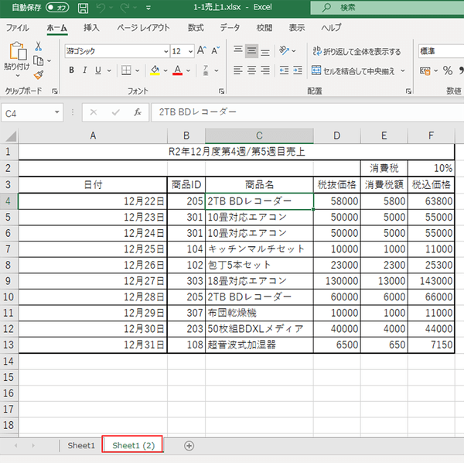
Task: Toggle the AutoSave switch
Action: pyautogui.click(x=57, y=8)
